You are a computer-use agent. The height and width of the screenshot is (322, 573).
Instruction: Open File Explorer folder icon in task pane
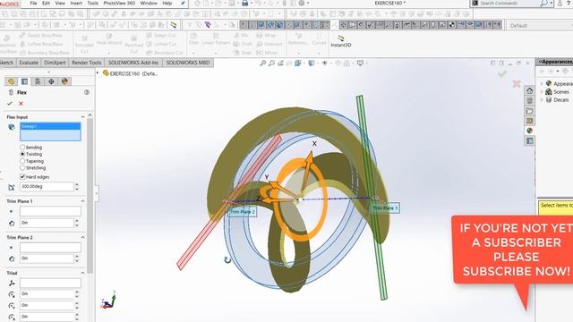(529, 111)
